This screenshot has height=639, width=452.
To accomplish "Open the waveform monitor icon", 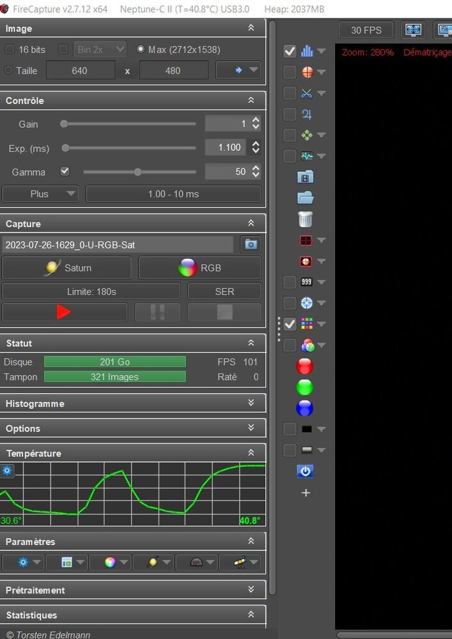I will tap(307, 156).
